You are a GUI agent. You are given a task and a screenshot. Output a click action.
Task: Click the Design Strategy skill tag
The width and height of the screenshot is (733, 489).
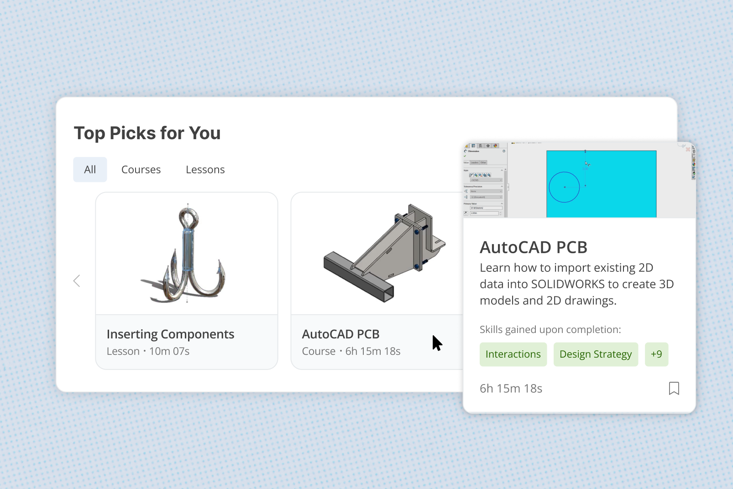(596, 354)
